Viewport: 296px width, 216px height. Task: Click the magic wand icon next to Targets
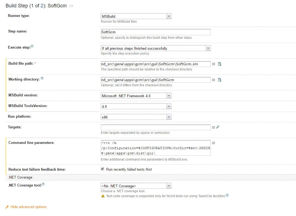tap(218, 127)
